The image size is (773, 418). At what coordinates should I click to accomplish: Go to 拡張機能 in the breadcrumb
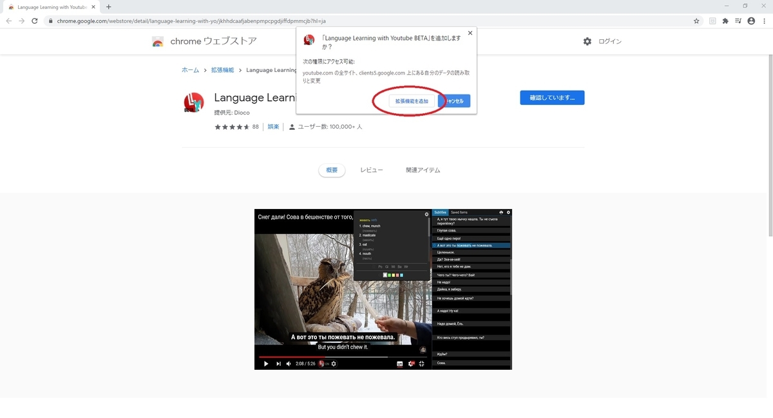coord(222,70)
